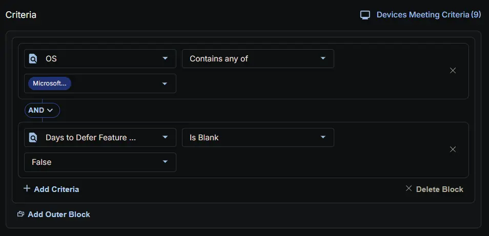The height and width of the screenshot is (236, 489).
Task: Click the X icon beside Delete Block
Action: (409, 188)
